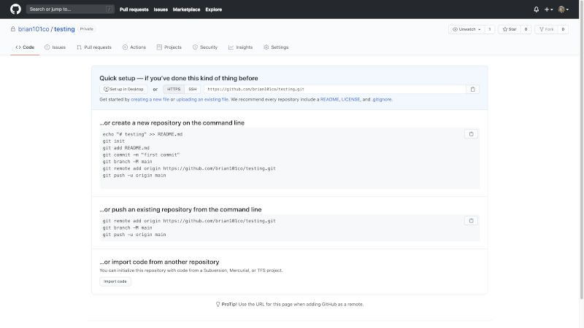
Task: Copy the create new repository commands
Action: point(471,134)
